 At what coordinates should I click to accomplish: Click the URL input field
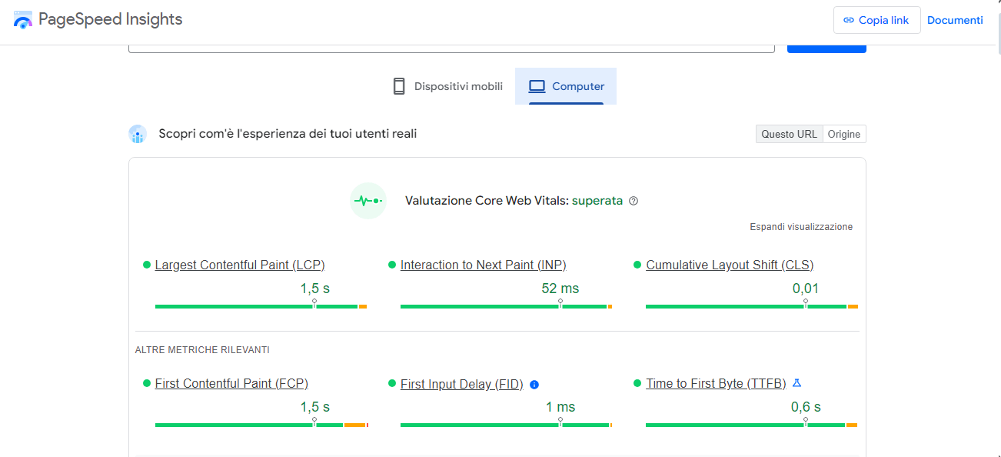point(451,48)
